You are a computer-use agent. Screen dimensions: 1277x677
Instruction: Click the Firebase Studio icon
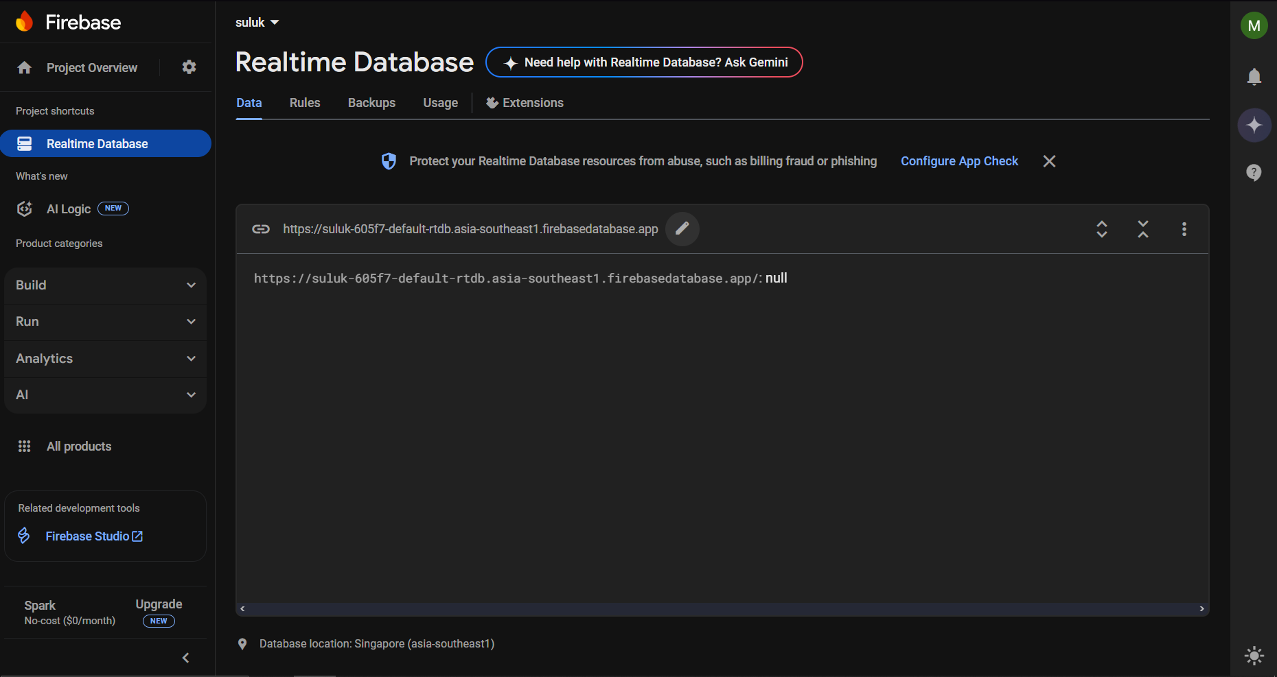coord(24,536)
